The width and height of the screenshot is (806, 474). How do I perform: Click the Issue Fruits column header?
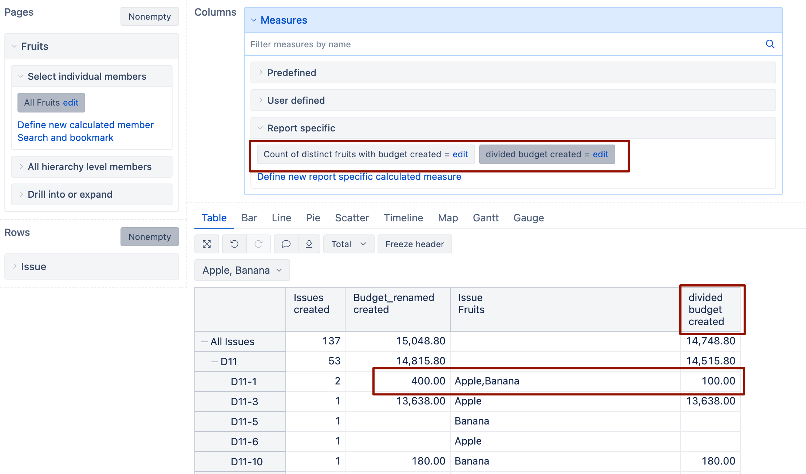[x=565, y=309]
